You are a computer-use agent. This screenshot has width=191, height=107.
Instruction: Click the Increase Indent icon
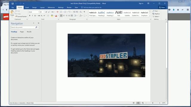tap(77, 12)
